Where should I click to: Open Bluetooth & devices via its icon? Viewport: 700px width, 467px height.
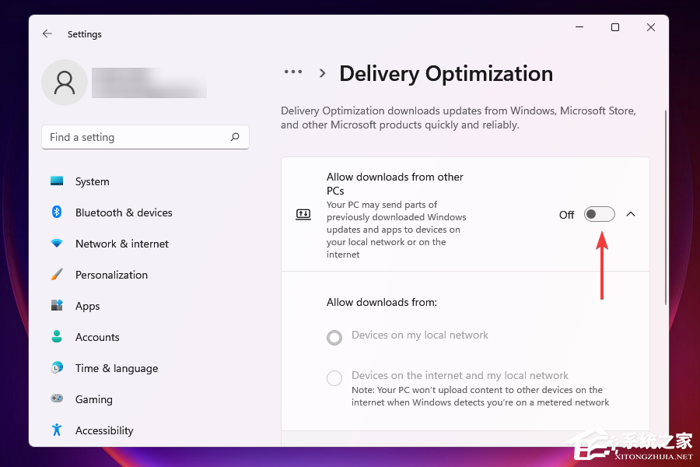click(x=57, y=212)
